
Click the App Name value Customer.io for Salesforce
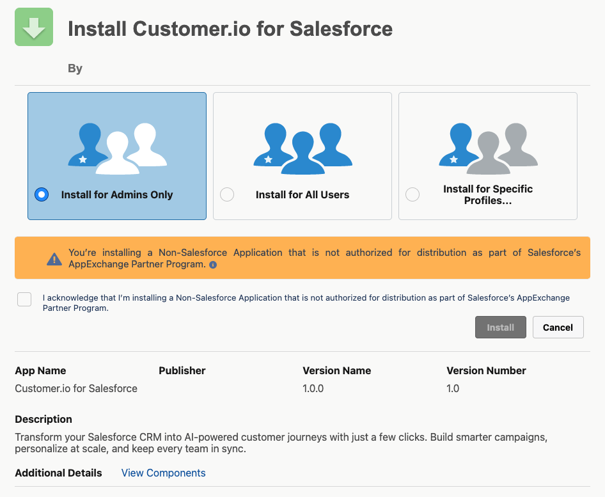coord(76,388)
